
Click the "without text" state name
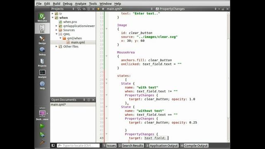click(150, 111)
